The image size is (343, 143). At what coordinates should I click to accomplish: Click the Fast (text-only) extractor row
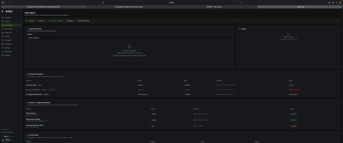(182, 85)
